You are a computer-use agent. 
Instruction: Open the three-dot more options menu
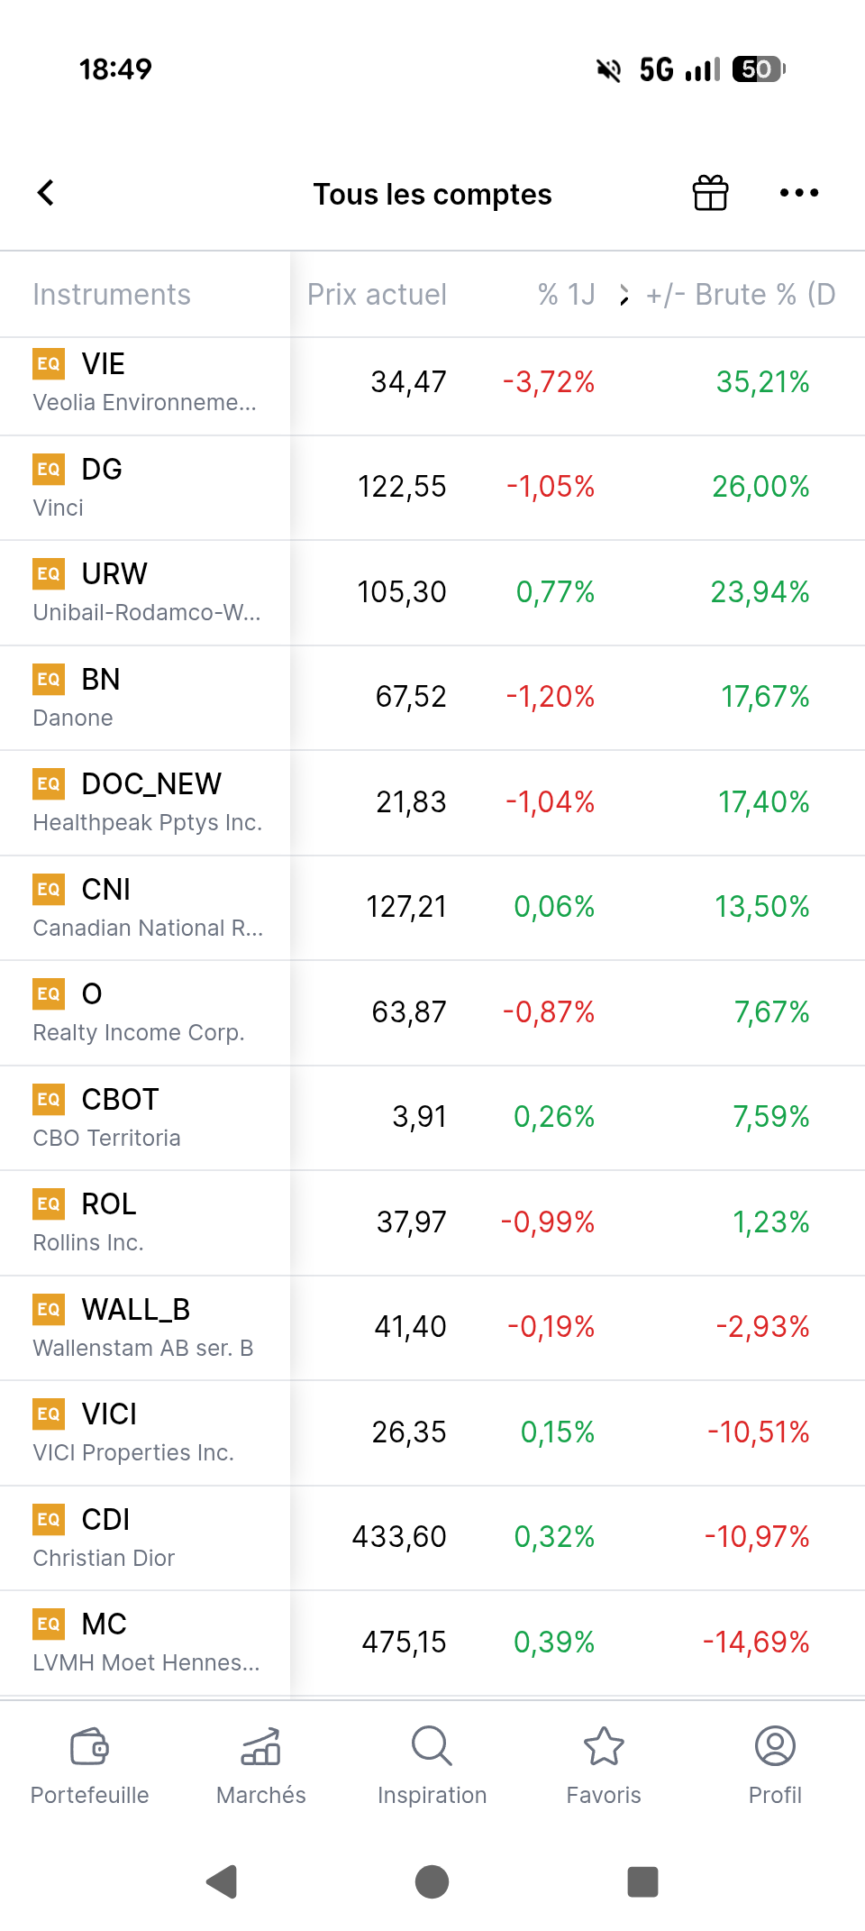[799, 193]
